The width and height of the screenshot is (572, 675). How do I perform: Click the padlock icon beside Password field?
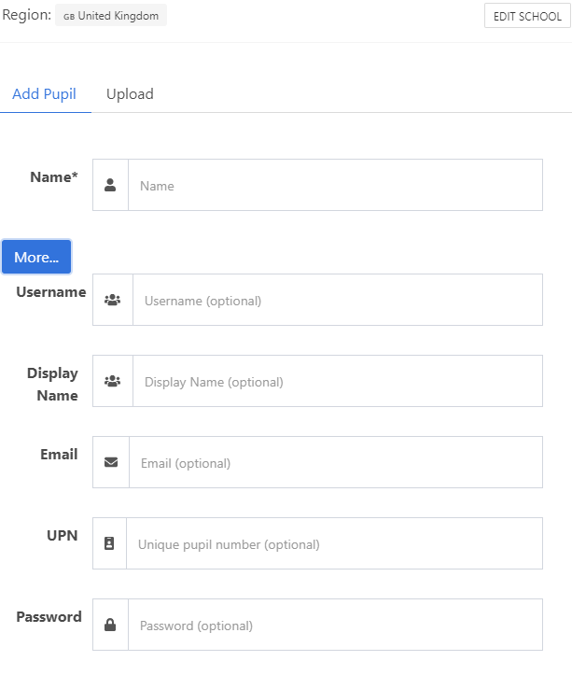pyautogui.click(x=110, y=625)
